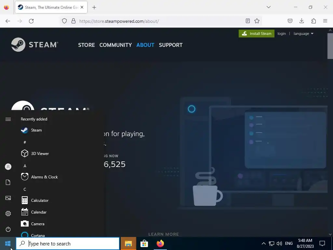Open the notification action center icon
Screen dimensions: 333x250
click(x=322, y=243)
